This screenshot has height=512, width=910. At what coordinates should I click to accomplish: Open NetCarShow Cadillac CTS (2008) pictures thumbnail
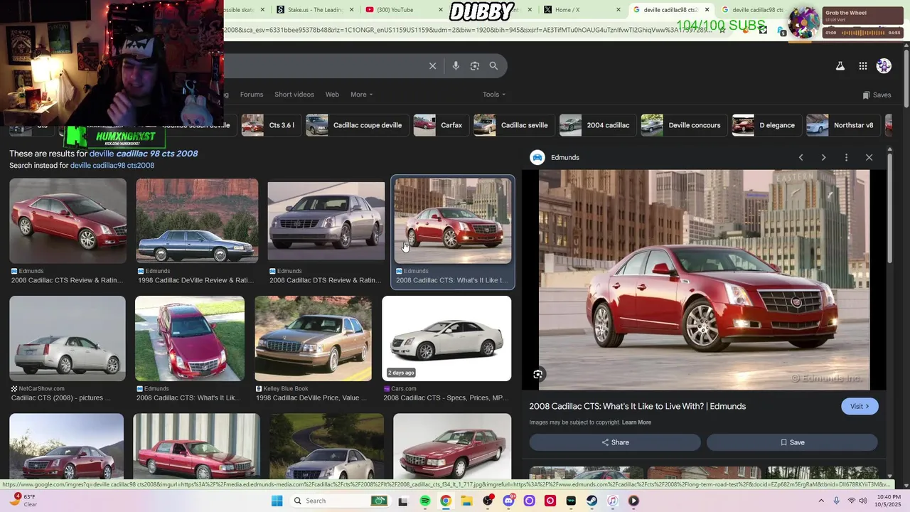pos(68,338)
